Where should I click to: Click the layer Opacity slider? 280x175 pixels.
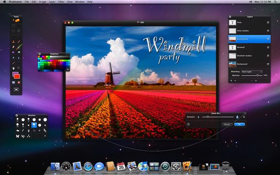[252, 75]
